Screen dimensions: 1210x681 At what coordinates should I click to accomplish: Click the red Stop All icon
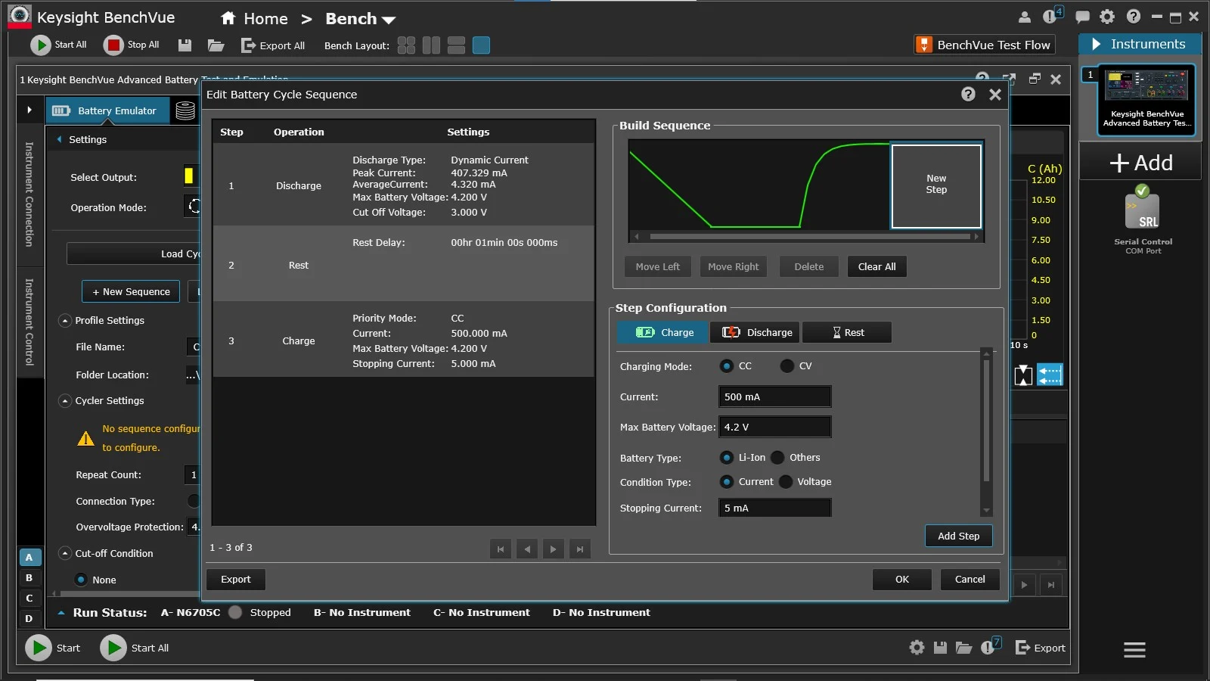click(x=113, y=45)
